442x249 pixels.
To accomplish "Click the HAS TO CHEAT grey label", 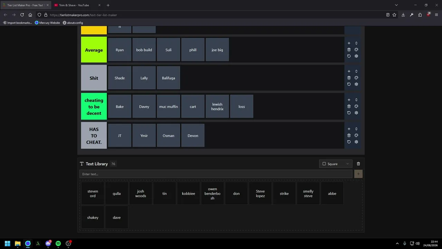I will click(x=94, y=136).
